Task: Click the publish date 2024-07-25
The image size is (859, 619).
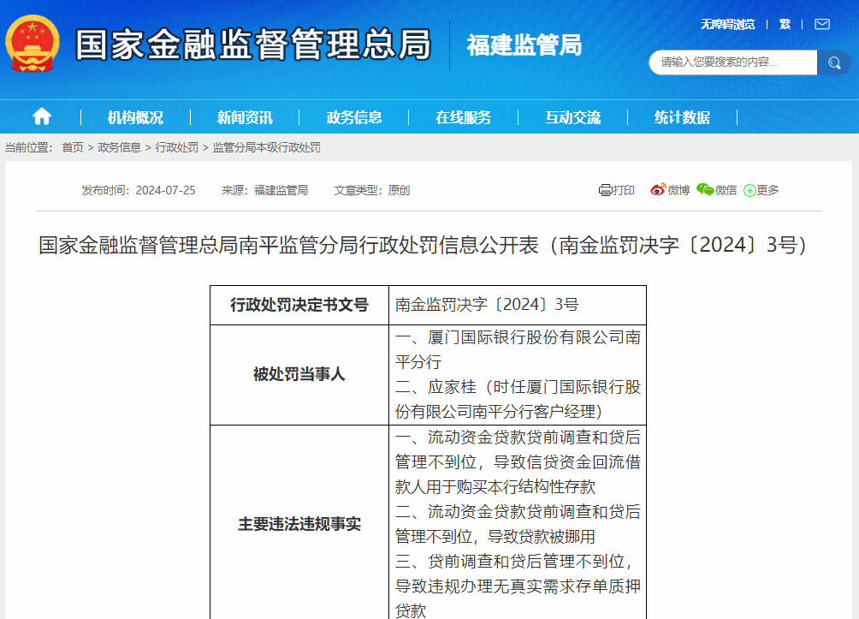Action: [x=165, y=190]
